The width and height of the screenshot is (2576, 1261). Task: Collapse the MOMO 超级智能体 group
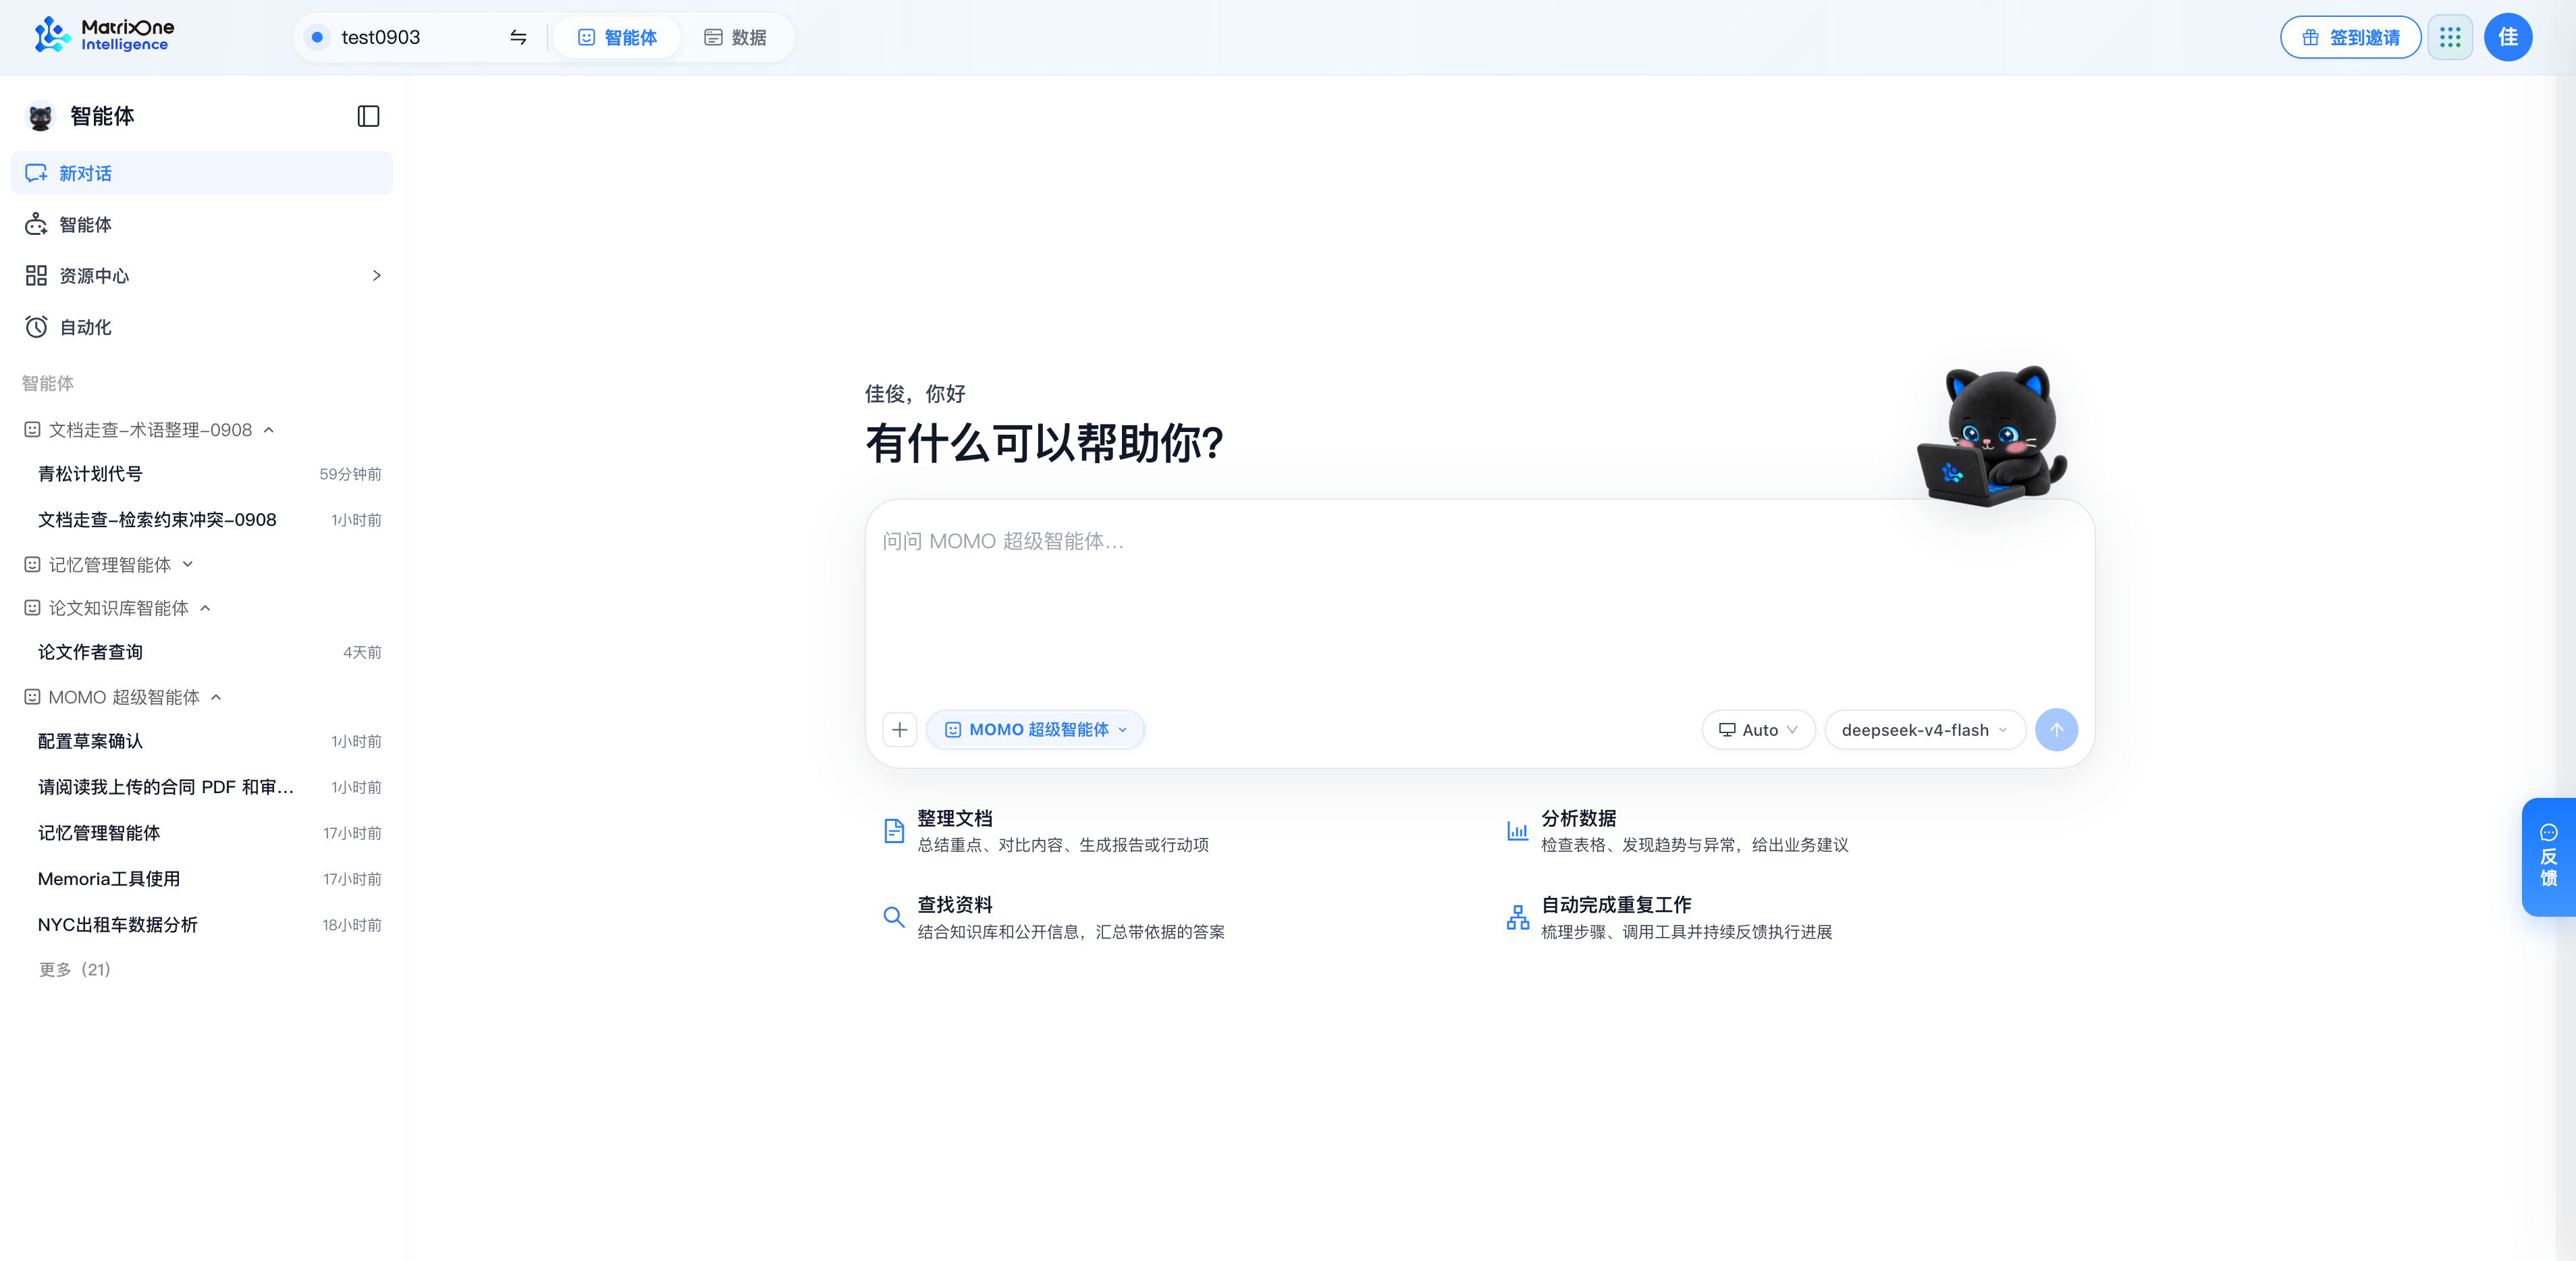tap(216, 697)
